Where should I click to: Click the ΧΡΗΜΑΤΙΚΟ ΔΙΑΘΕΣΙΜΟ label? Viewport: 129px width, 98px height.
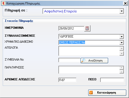[19, 42]
